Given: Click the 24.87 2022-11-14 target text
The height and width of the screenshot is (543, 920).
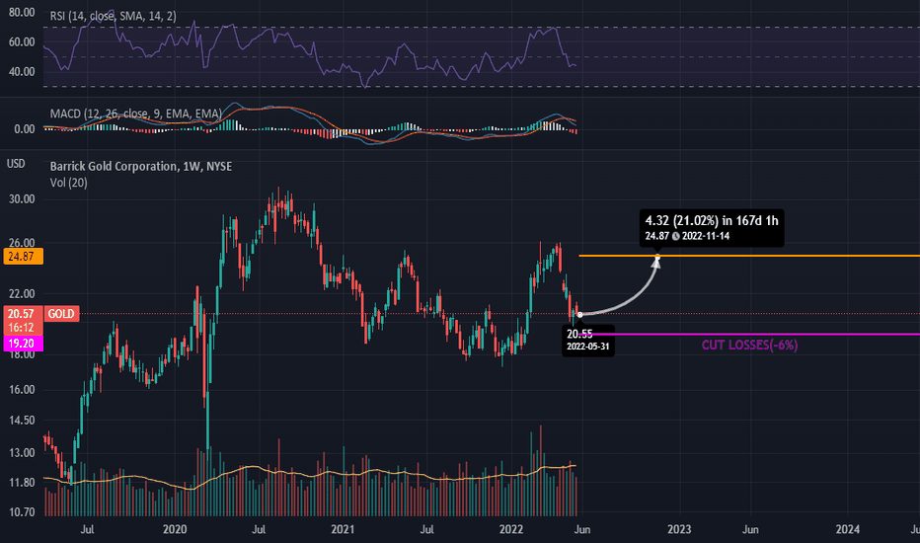Looking at the screenshot, I should [687, 236].
